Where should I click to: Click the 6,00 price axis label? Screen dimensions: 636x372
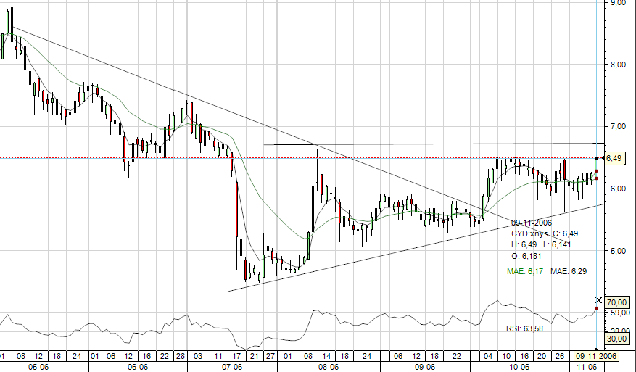pyautogui.click(x=618, y=189)
